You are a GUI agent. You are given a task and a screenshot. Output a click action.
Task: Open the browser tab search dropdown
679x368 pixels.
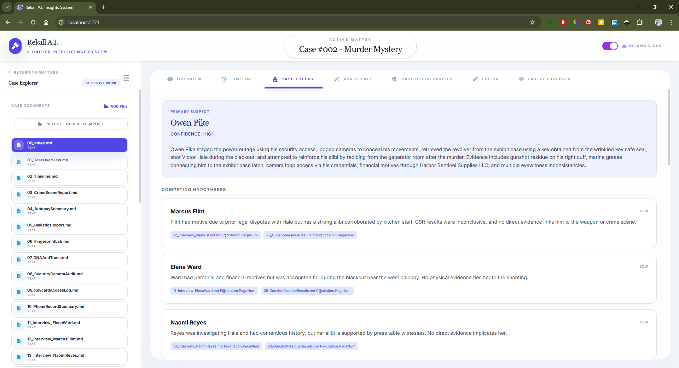point(7,7)
